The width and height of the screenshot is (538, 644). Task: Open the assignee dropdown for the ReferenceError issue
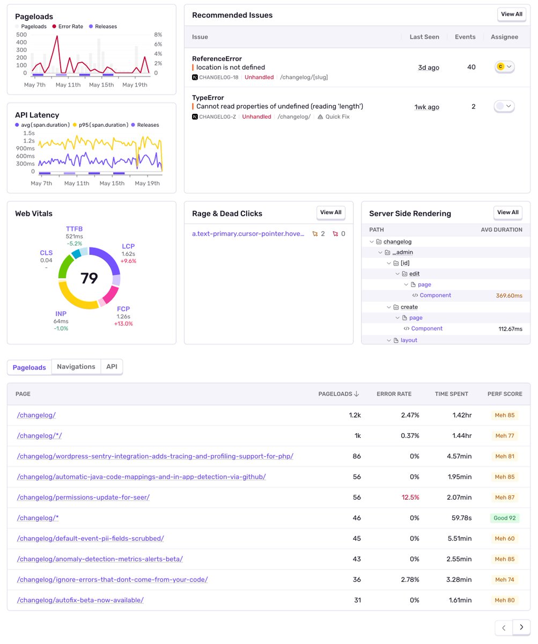coord(504,67)
